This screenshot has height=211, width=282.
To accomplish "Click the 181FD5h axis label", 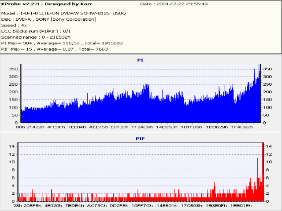I will pos(191,127).
